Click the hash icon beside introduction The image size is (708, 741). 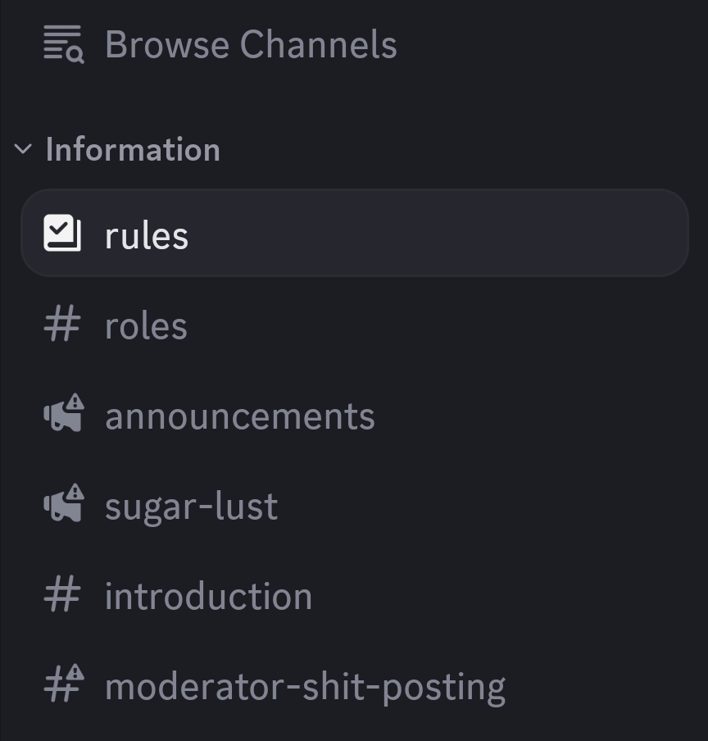pyautogui.click(x=62, y=596)
